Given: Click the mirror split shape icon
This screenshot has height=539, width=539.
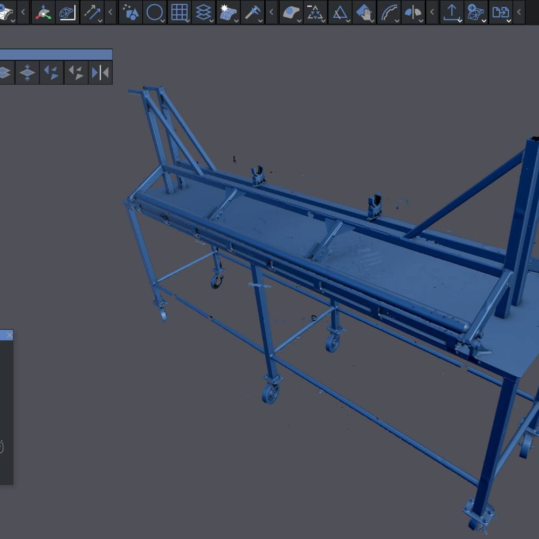Looking at the screenshot, I should (413, 12).
